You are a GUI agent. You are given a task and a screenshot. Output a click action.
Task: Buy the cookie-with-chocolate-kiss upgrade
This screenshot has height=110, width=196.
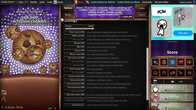coord(155,73)
